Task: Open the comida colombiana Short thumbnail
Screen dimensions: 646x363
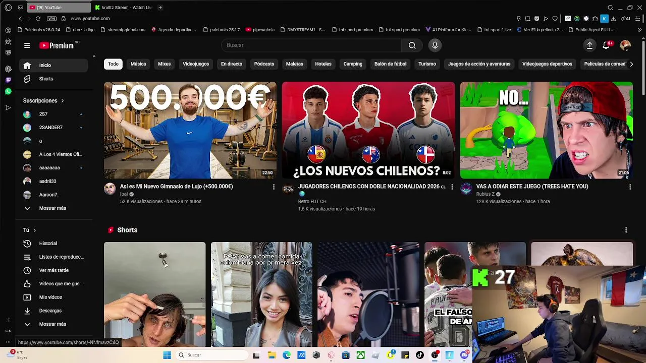Action: tap(261, 294)
